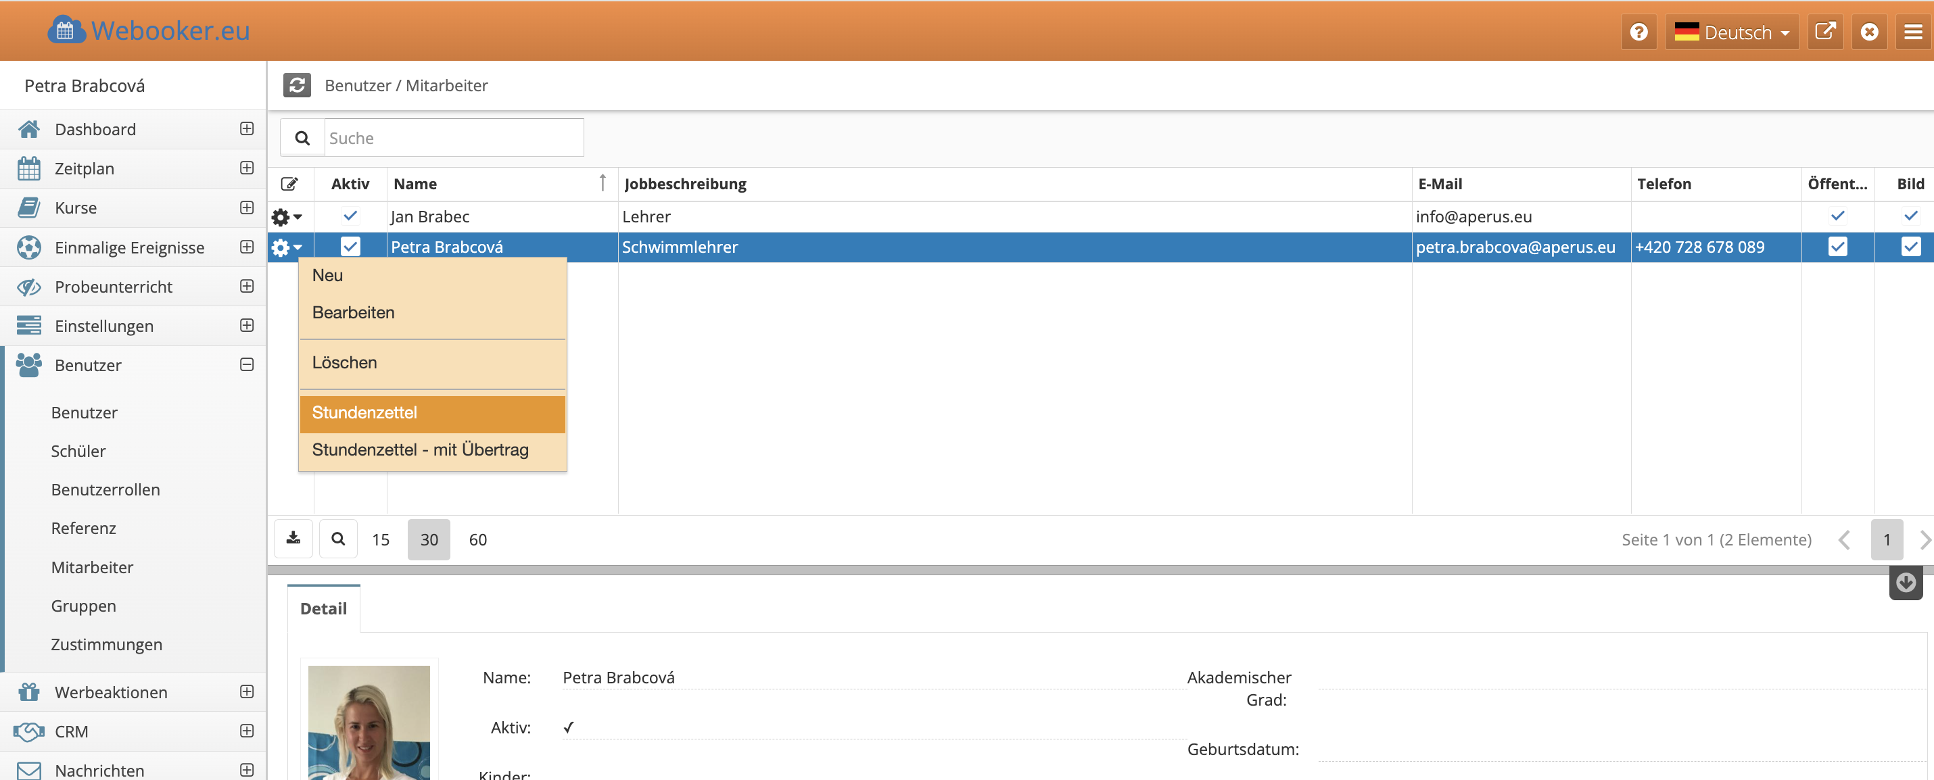
Task: Set page size to 60
Action: (x=477, y=539)
